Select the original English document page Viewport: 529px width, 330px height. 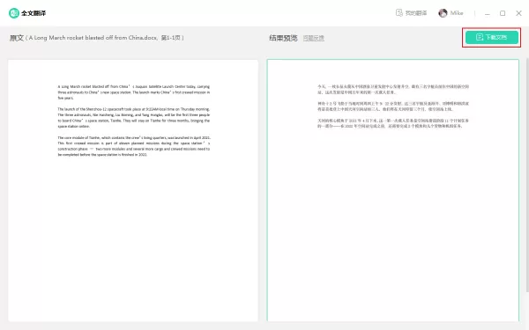133,191
